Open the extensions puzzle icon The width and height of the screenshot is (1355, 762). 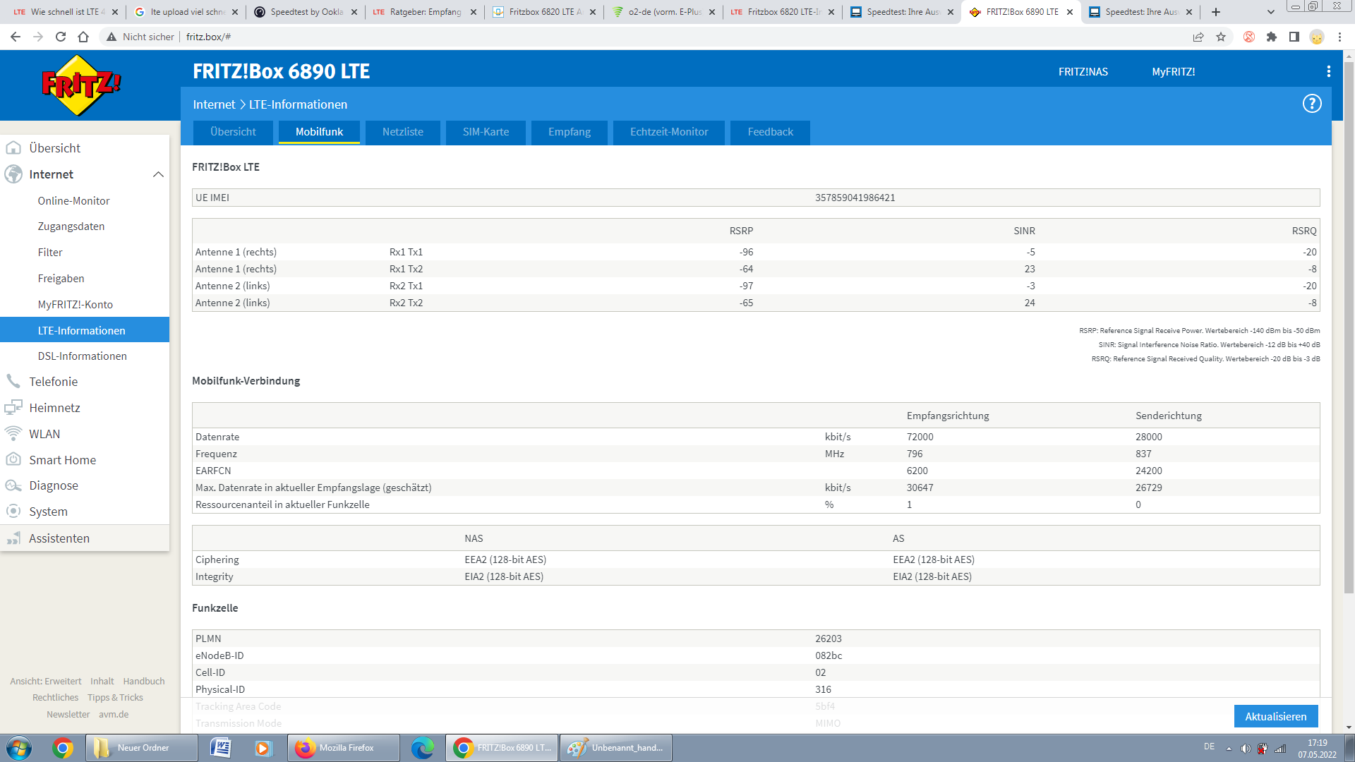(x=1272, y=37)
